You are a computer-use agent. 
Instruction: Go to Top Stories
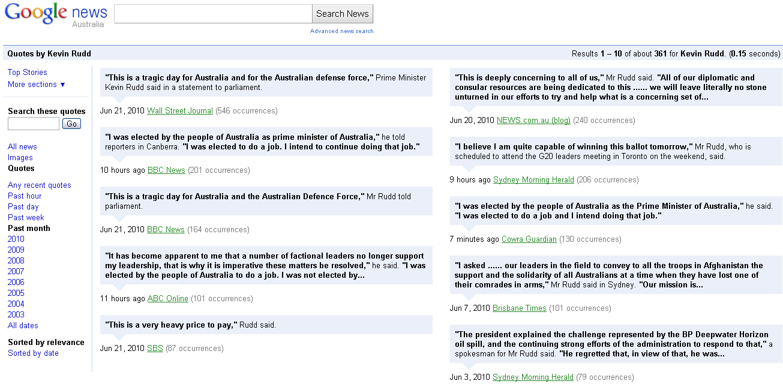point(28,73)
